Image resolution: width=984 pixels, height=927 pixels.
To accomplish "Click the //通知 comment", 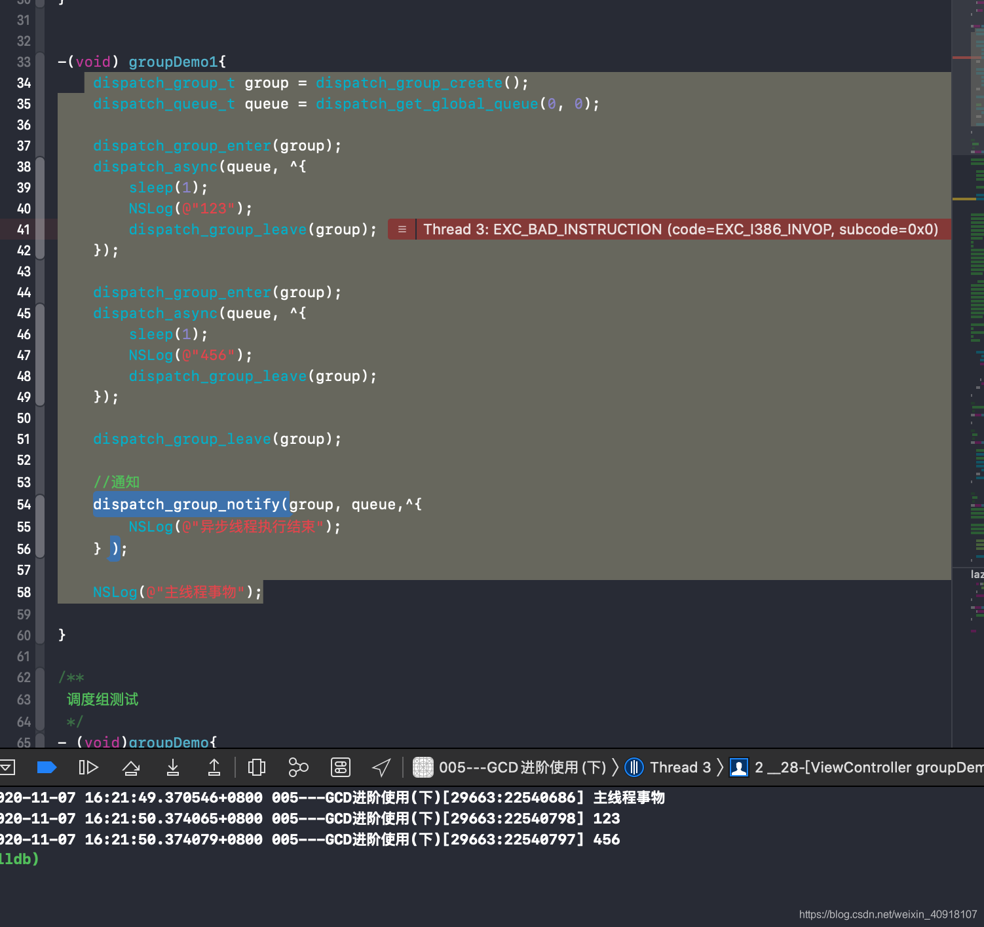I will tap(117, 482).
